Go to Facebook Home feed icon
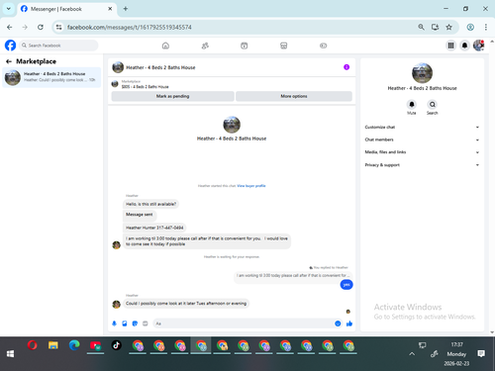This screenshot has width=495, height=371. point(165,46)
